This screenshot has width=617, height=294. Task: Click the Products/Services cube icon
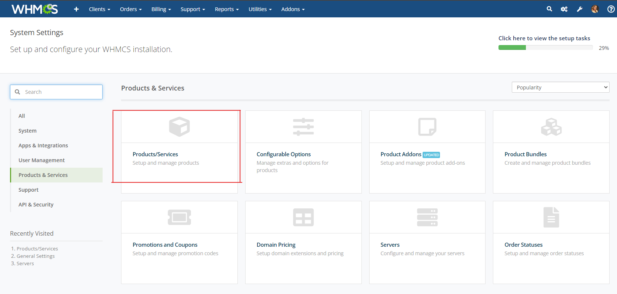tap(179, 127)
